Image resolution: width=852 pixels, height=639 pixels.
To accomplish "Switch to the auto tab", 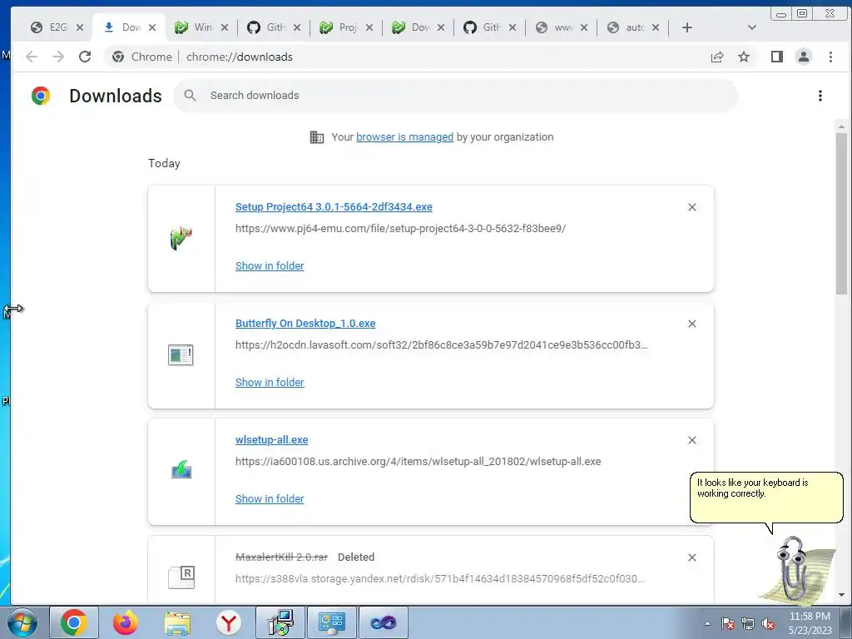I will click(x=627, y=27).
